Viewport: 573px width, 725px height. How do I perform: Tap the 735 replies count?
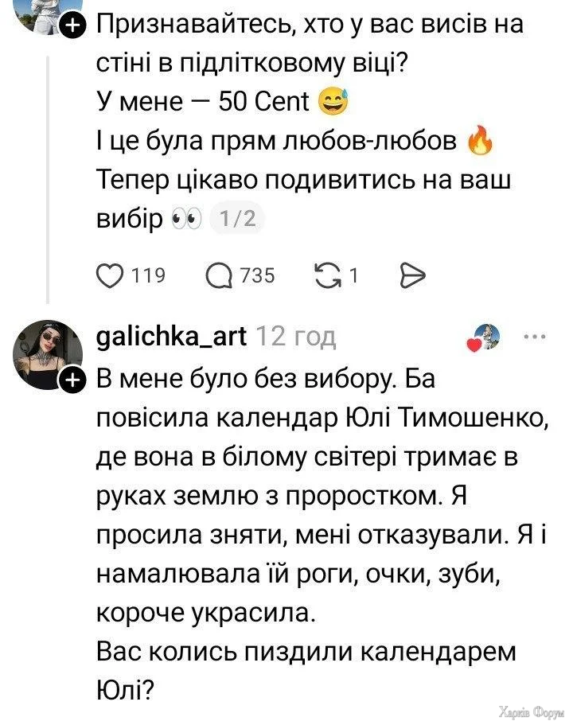257,275
